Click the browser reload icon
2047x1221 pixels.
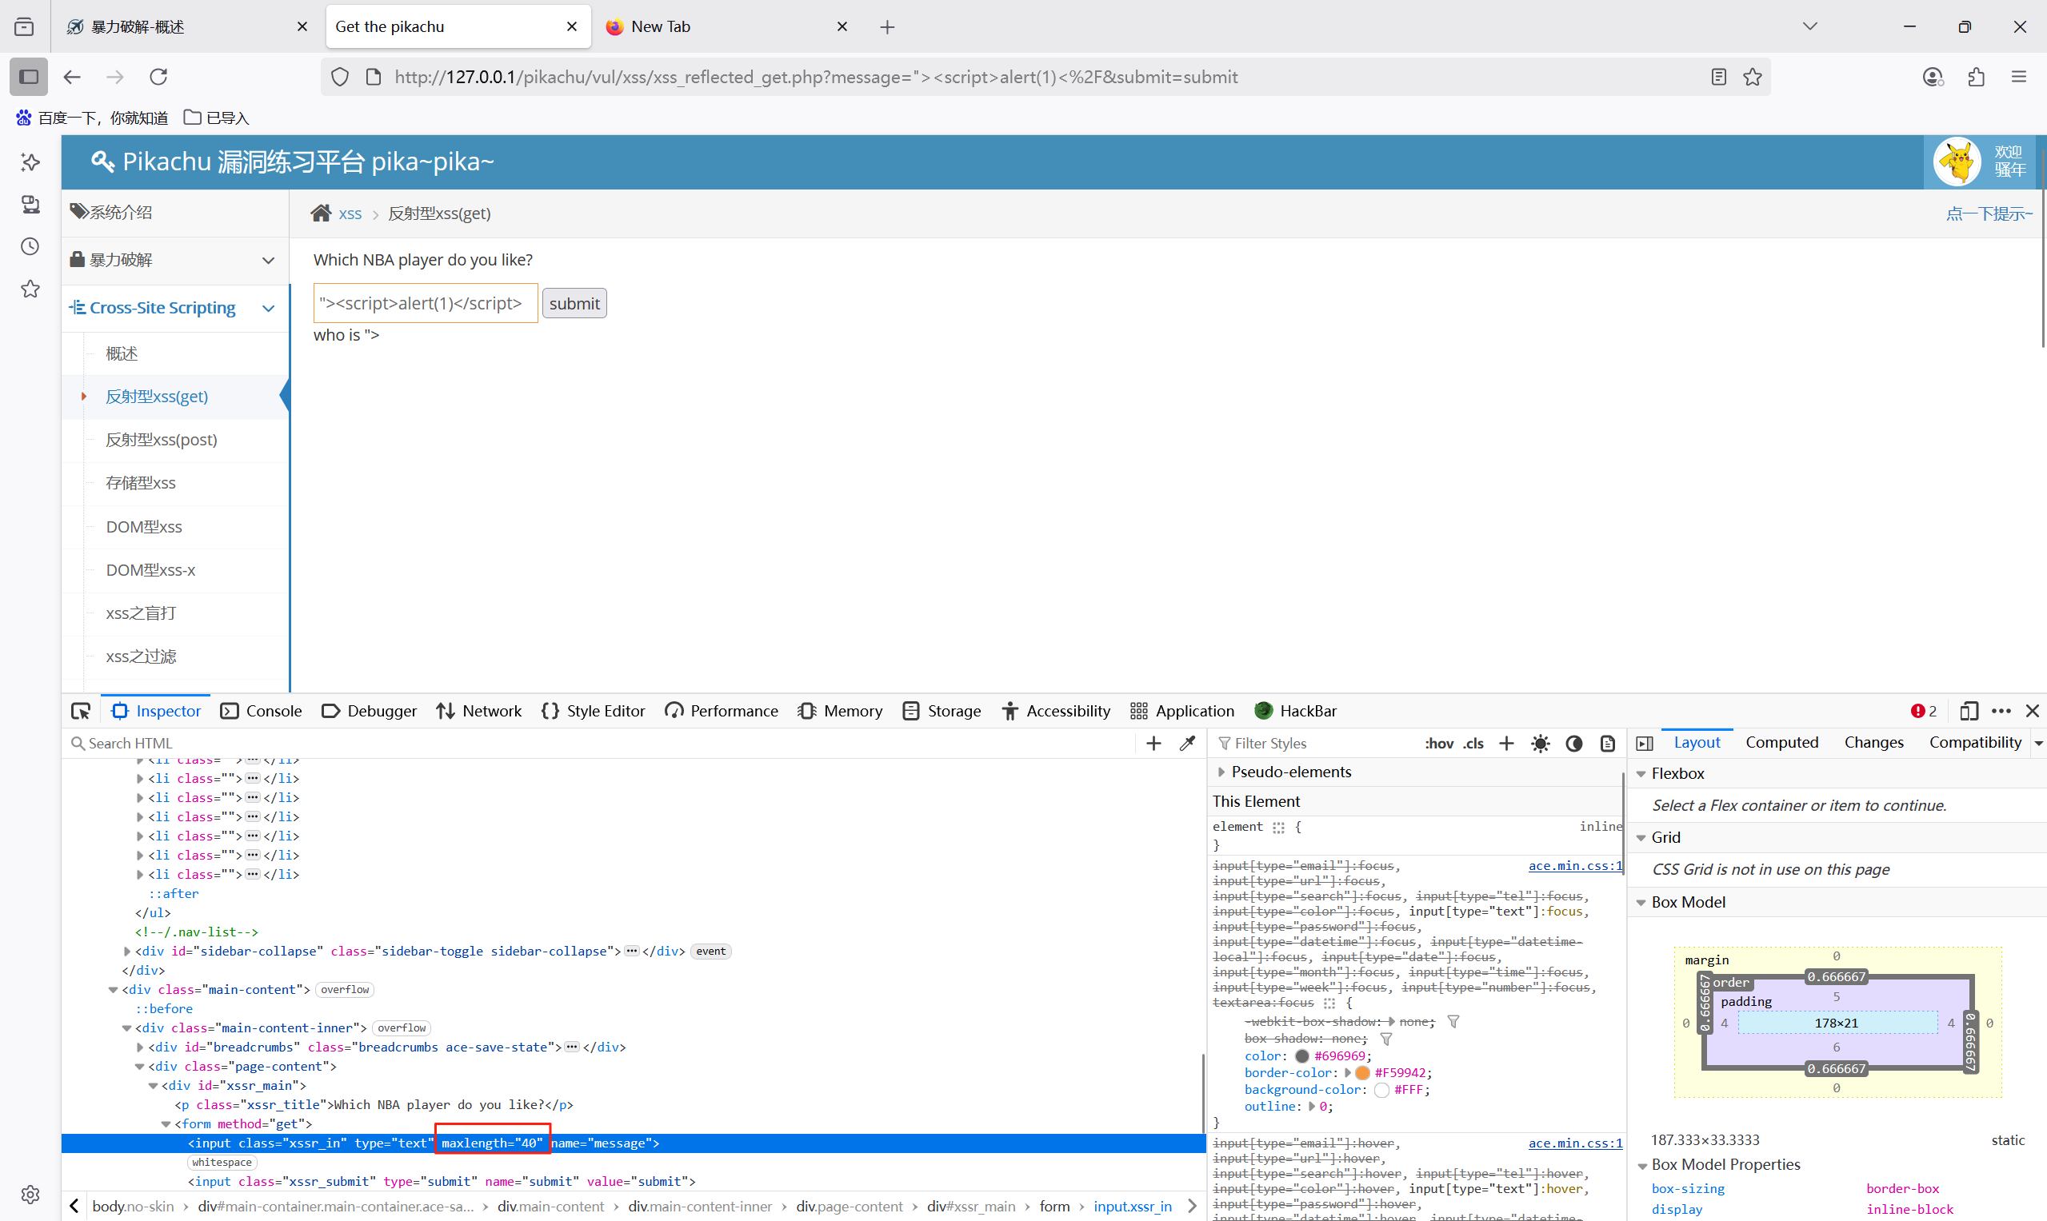click(x=158, y=77)
